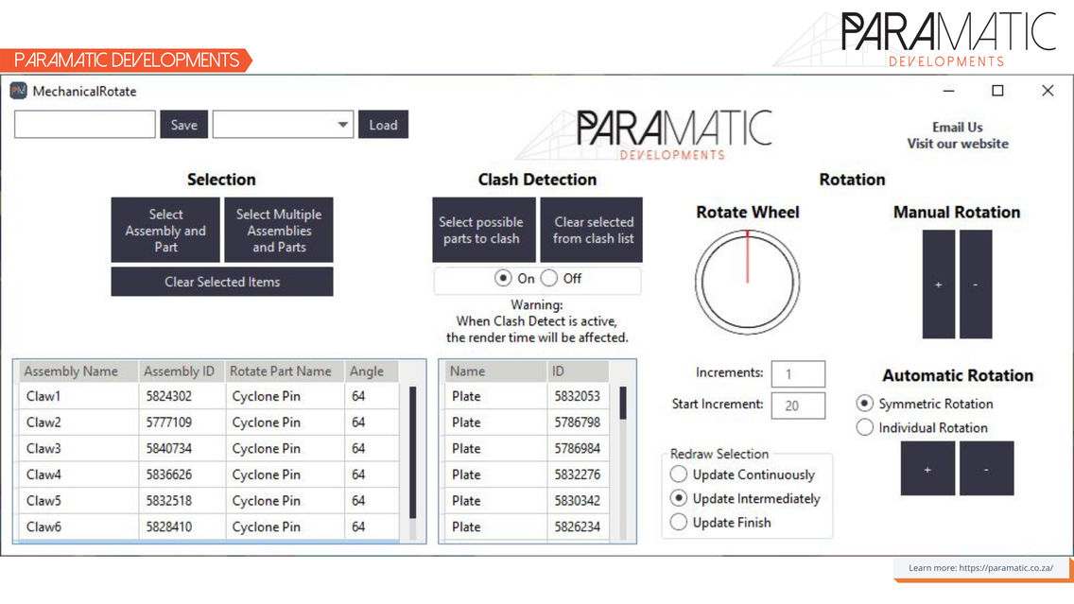Click Manual Rotation minus button
The width and height of the screenshot is (1074, 604).
point(976,285)
